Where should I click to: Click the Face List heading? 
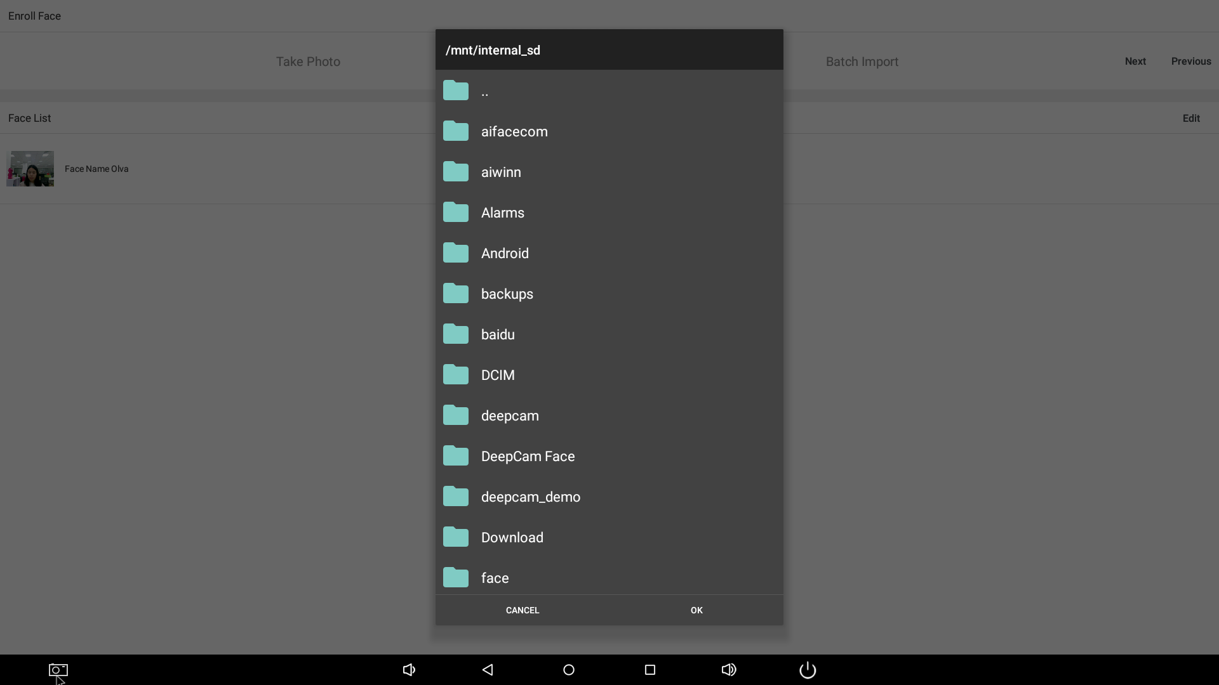click(30, 118)
